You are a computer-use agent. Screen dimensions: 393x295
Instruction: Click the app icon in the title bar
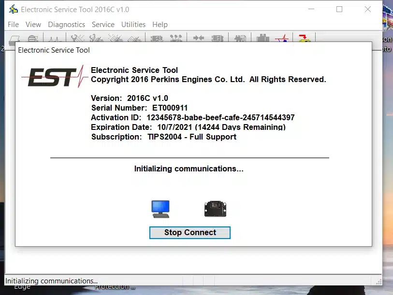14,10
